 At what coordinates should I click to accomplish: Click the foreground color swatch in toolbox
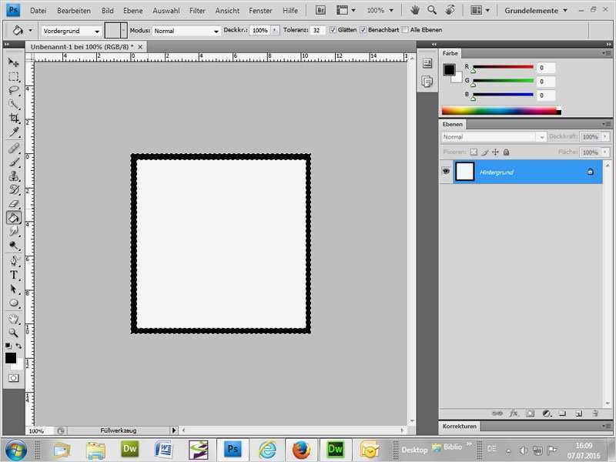point(11,358)
